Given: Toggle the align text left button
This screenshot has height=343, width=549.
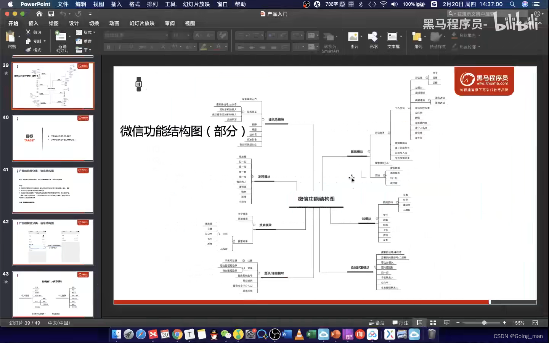Looking at the screenshot, I should pos(240,47).
